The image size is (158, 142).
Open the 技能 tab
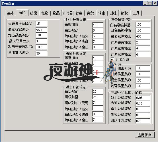pyautogui.click(x=34, y=13)
